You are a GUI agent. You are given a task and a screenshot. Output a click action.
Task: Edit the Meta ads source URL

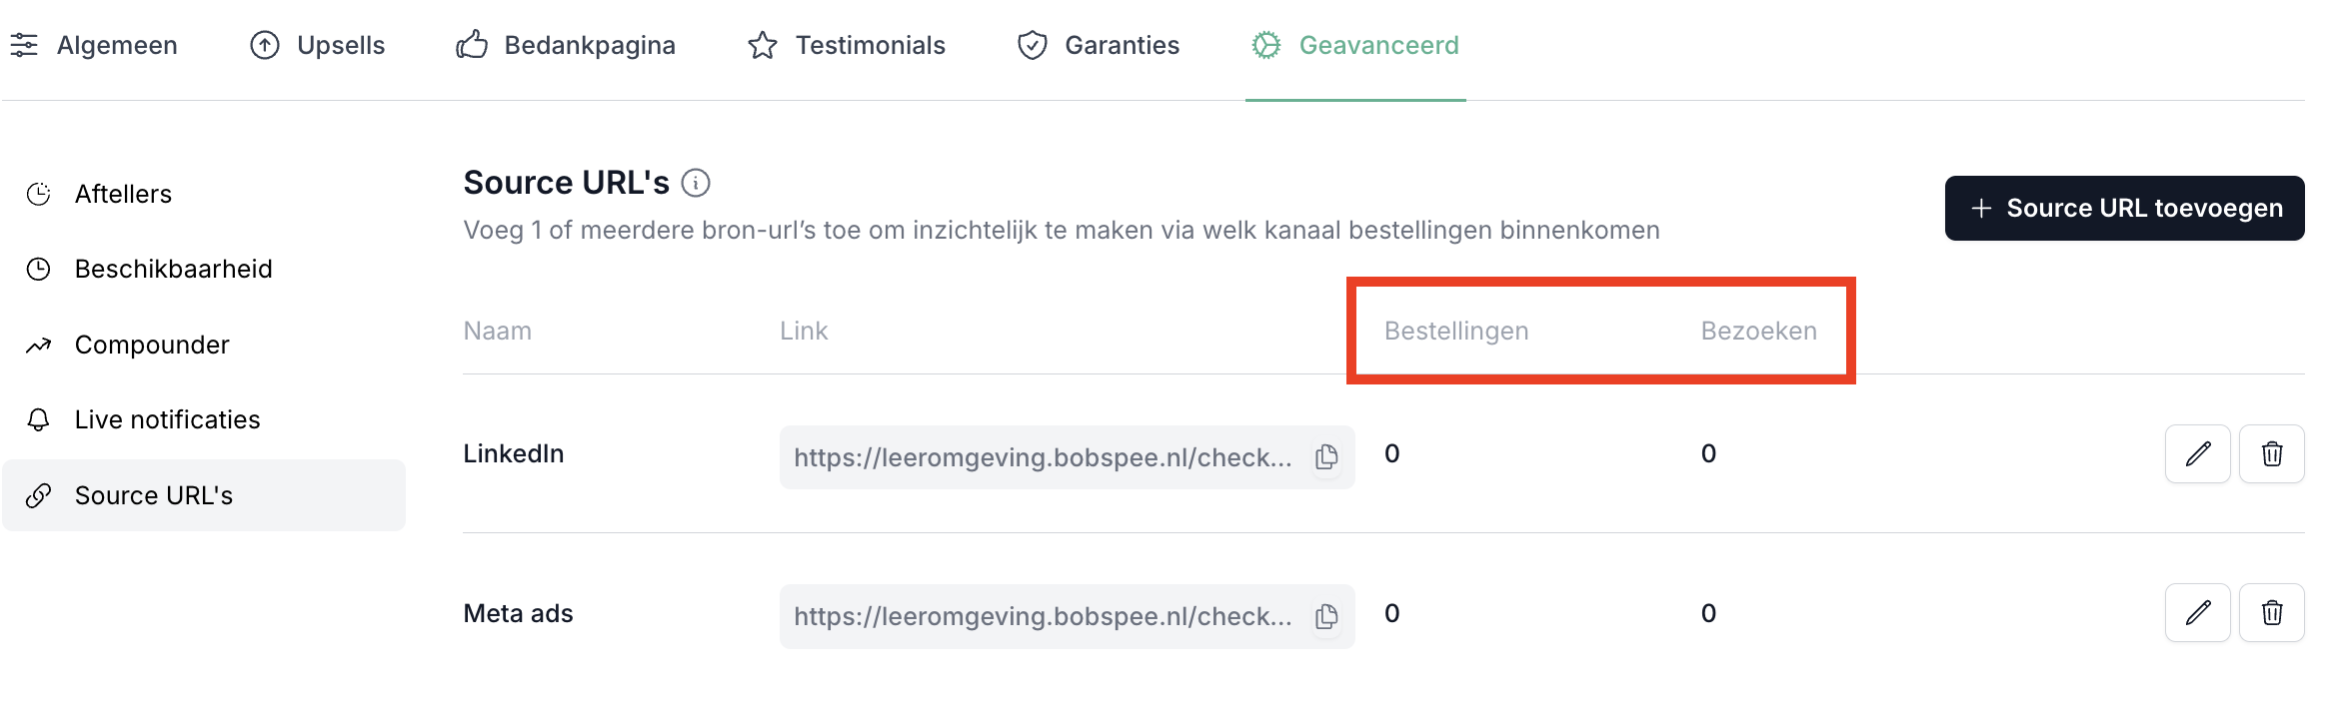point(2197,613)
